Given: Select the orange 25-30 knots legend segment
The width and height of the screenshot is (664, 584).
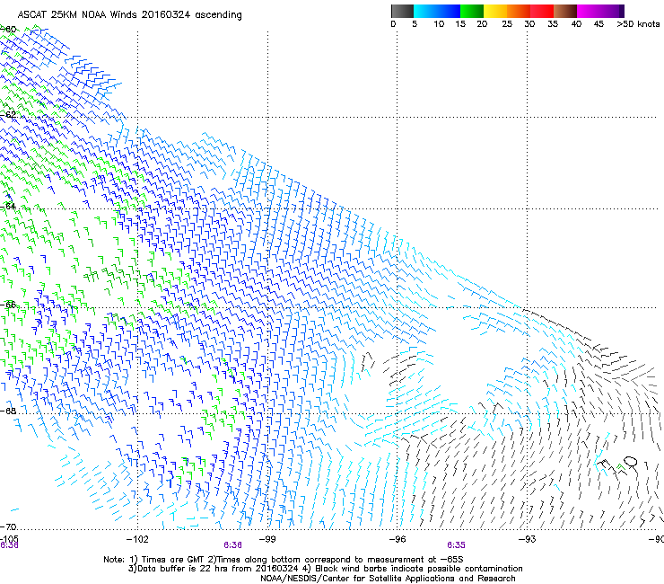Looking at the screenshot, I should click(x=519, y=11).
